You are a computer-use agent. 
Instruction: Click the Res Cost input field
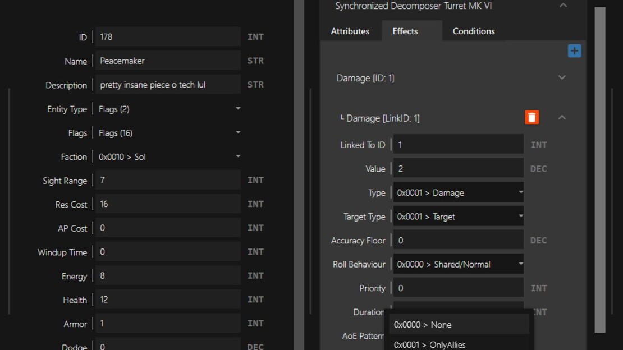click(x=168, y=204)
